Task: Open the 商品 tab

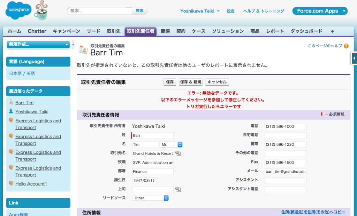Action: tap(255, 31)
